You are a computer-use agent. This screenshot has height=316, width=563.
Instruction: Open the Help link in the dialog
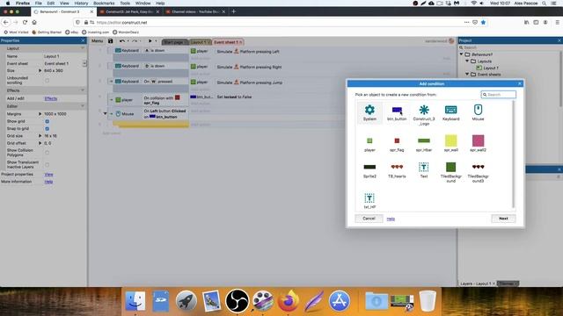(391, 219)
